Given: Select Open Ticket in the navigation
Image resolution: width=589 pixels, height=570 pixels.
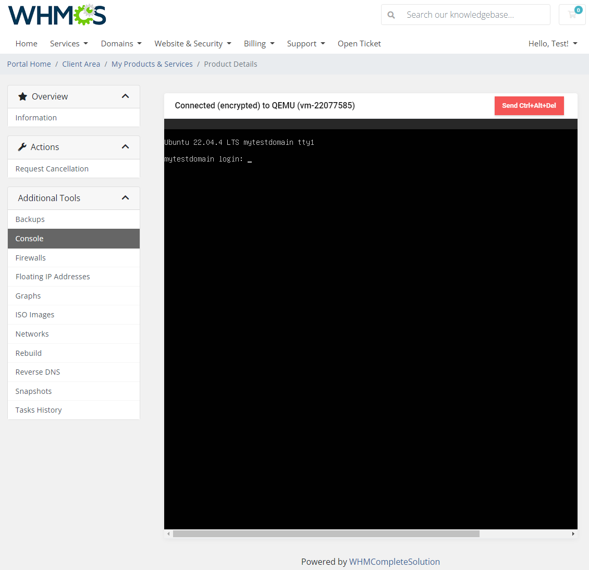Looking at the screenshot, I should (359, 44).
